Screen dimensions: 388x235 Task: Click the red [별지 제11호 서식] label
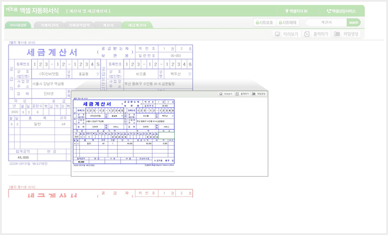[22, 187]
